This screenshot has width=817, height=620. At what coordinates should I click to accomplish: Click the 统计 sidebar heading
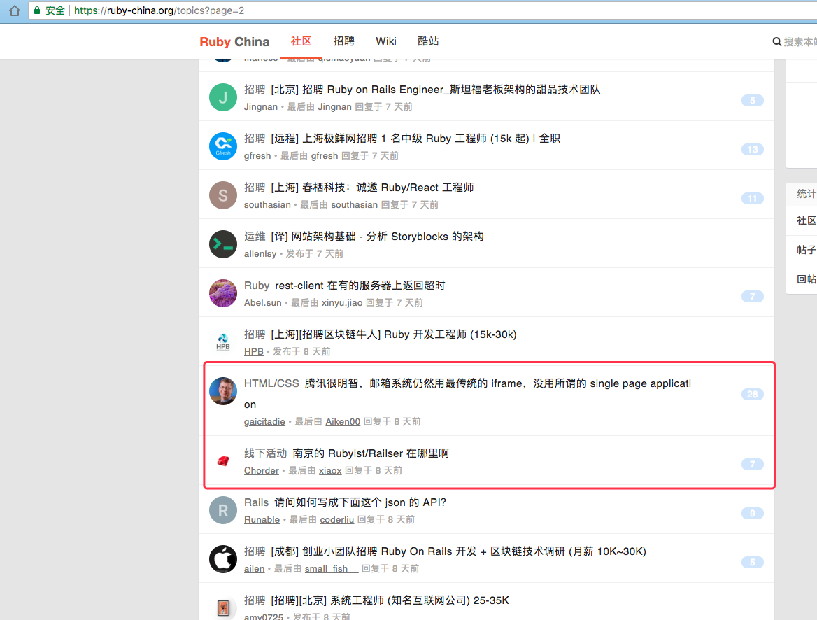[806, 194]
